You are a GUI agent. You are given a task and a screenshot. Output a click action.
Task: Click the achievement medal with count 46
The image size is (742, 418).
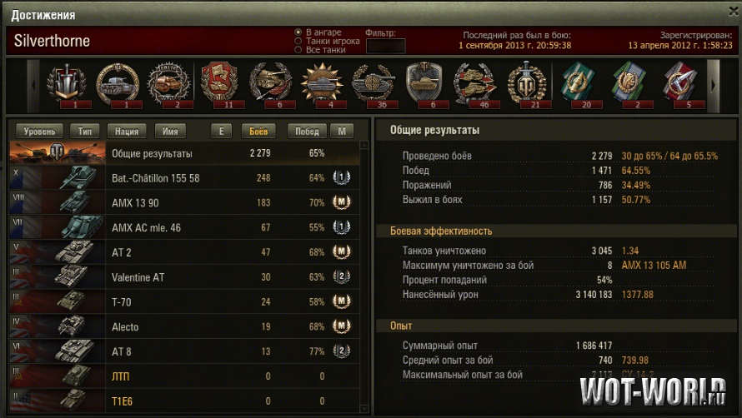[475, 84]
